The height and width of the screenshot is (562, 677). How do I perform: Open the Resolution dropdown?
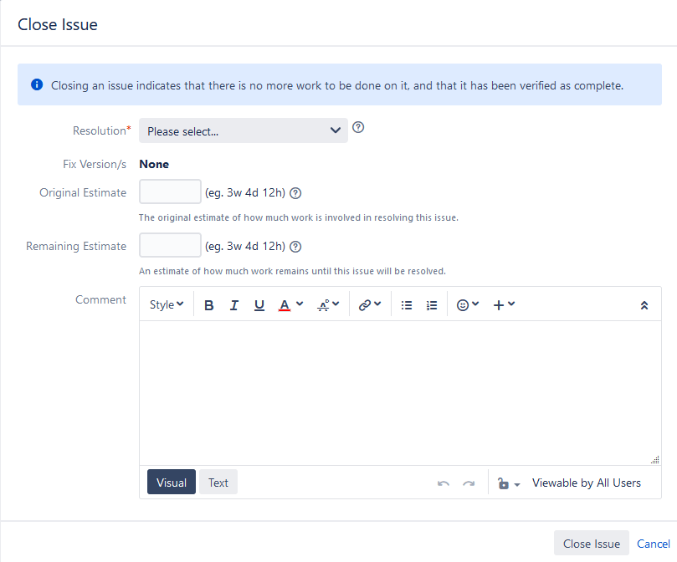[x=243, y=130]
